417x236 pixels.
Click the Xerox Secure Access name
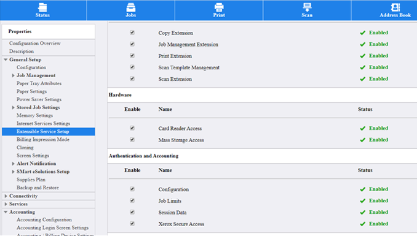[181, 224]
